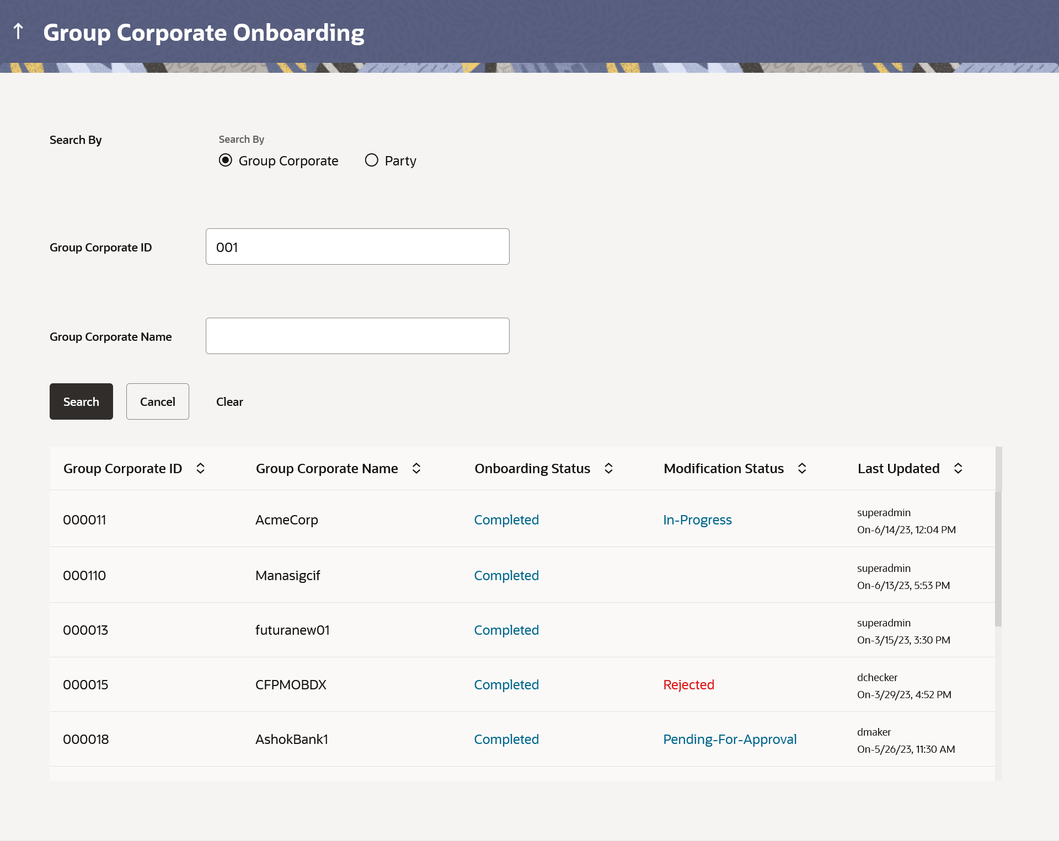
Task: Click the Search button
Action: point(81,401)
